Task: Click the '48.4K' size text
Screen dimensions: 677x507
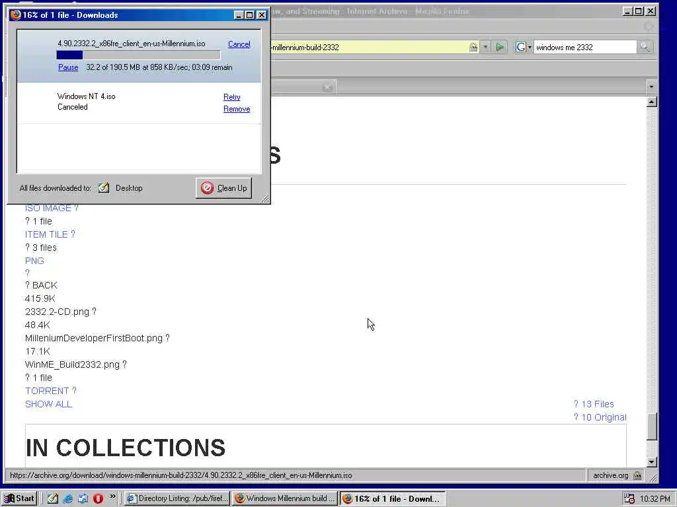Action: click(x=38, y=325)
